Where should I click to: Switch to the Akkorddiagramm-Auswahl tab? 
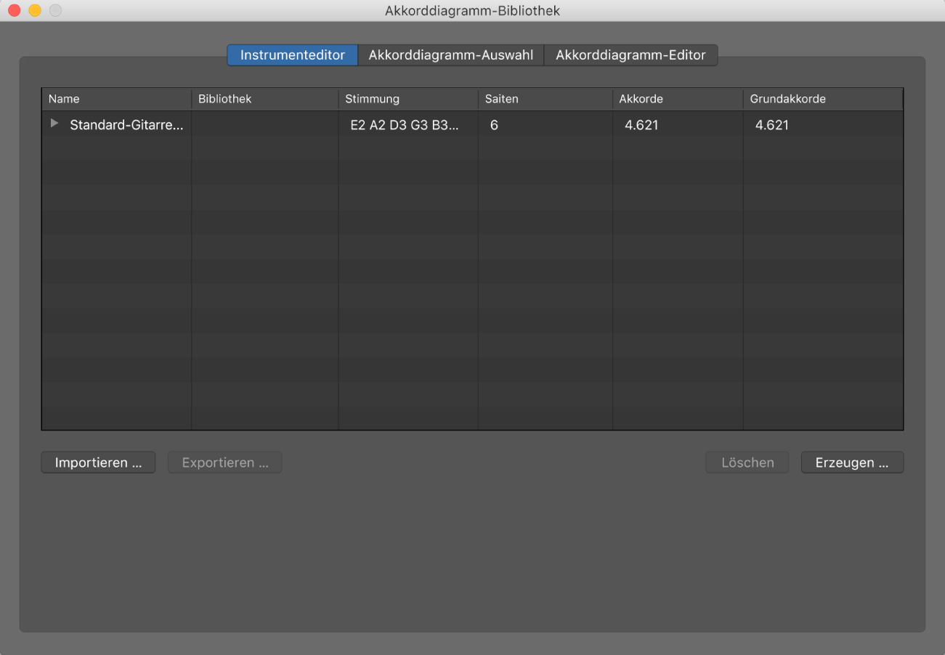pyautogui.click(x=450, y=55)
